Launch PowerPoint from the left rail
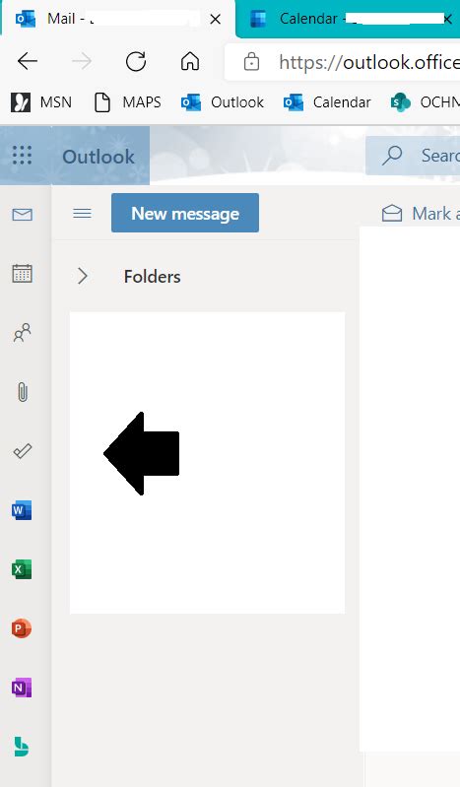The width and height of the screenshot is (460, 787). point(22,628)
